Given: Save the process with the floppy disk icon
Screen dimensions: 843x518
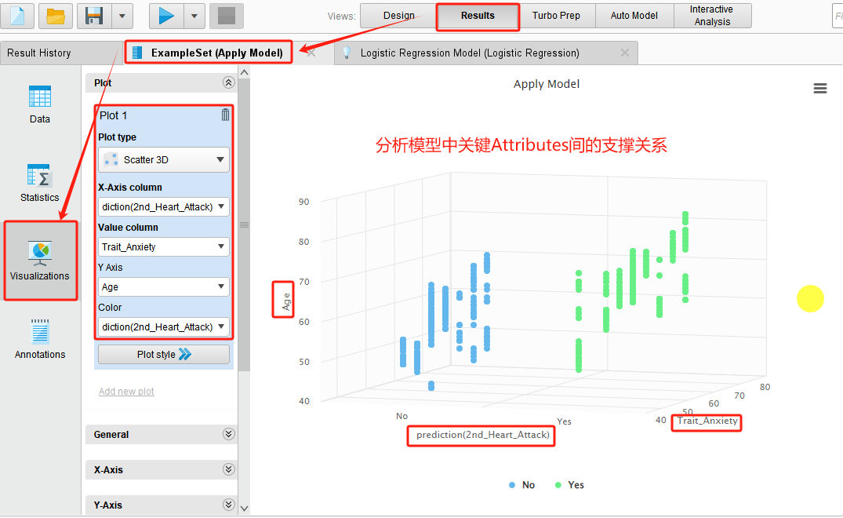Looking at the screenshot, I should point(94,16).
